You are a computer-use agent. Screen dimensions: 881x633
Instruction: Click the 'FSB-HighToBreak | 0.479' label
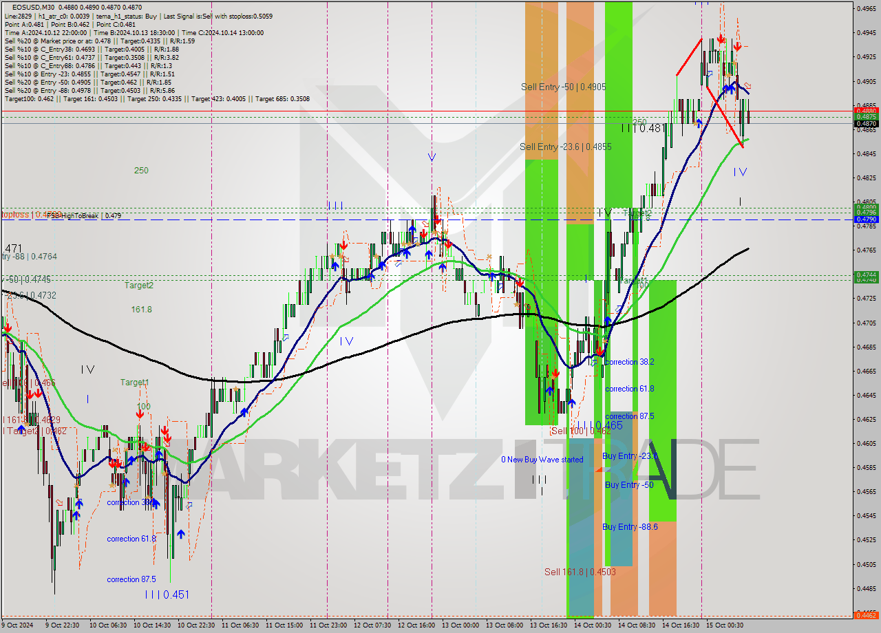[84, 215]
